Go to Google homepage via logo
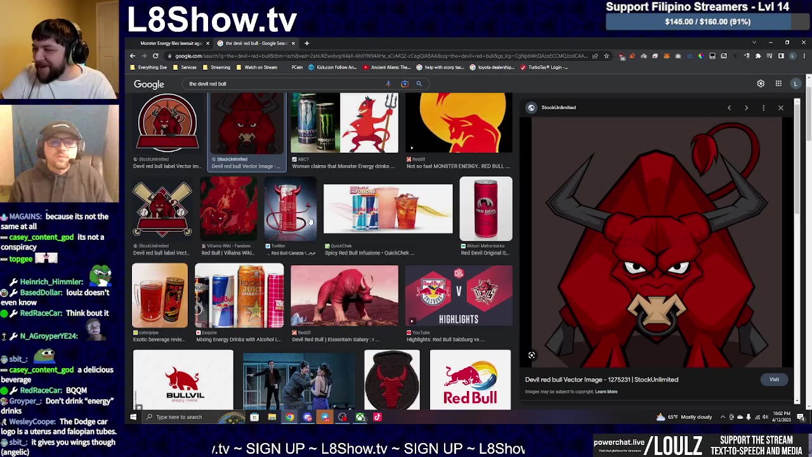This screenshot has width=812, height=457. [149, 84]
